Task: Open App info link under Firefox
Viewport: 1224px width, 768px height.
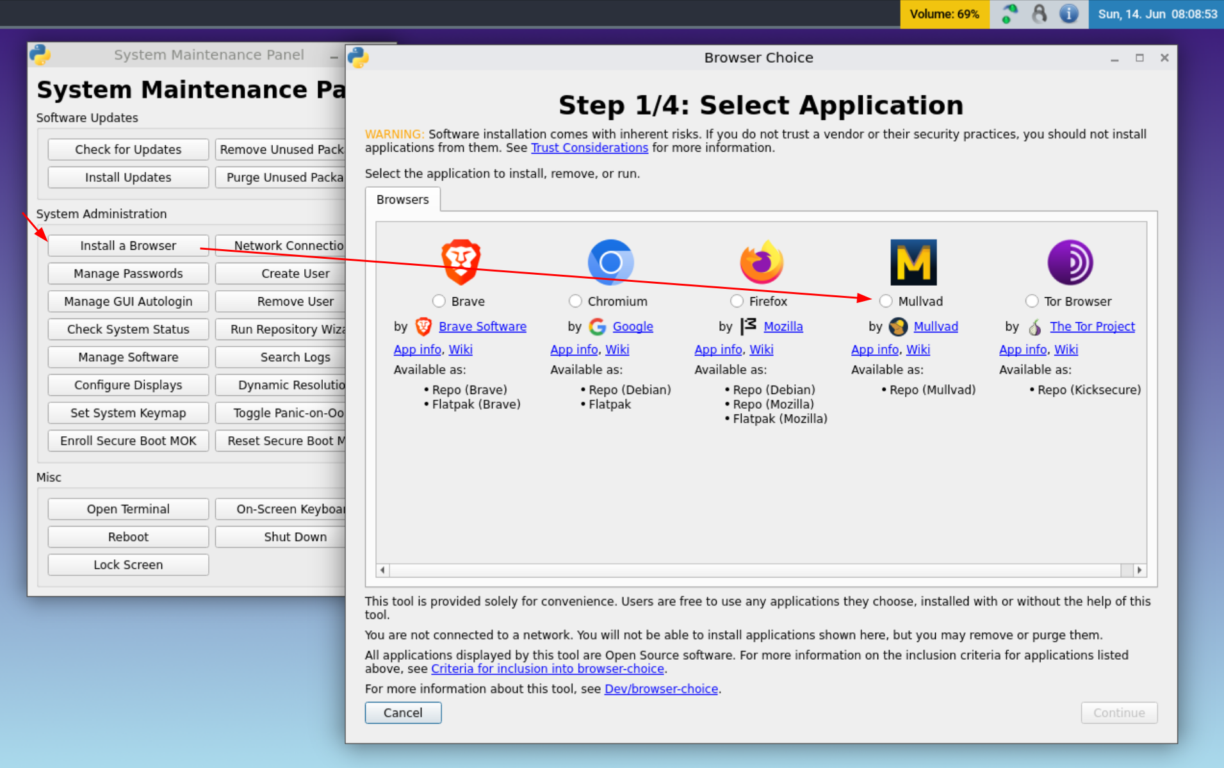Action: tap(718, 350)
